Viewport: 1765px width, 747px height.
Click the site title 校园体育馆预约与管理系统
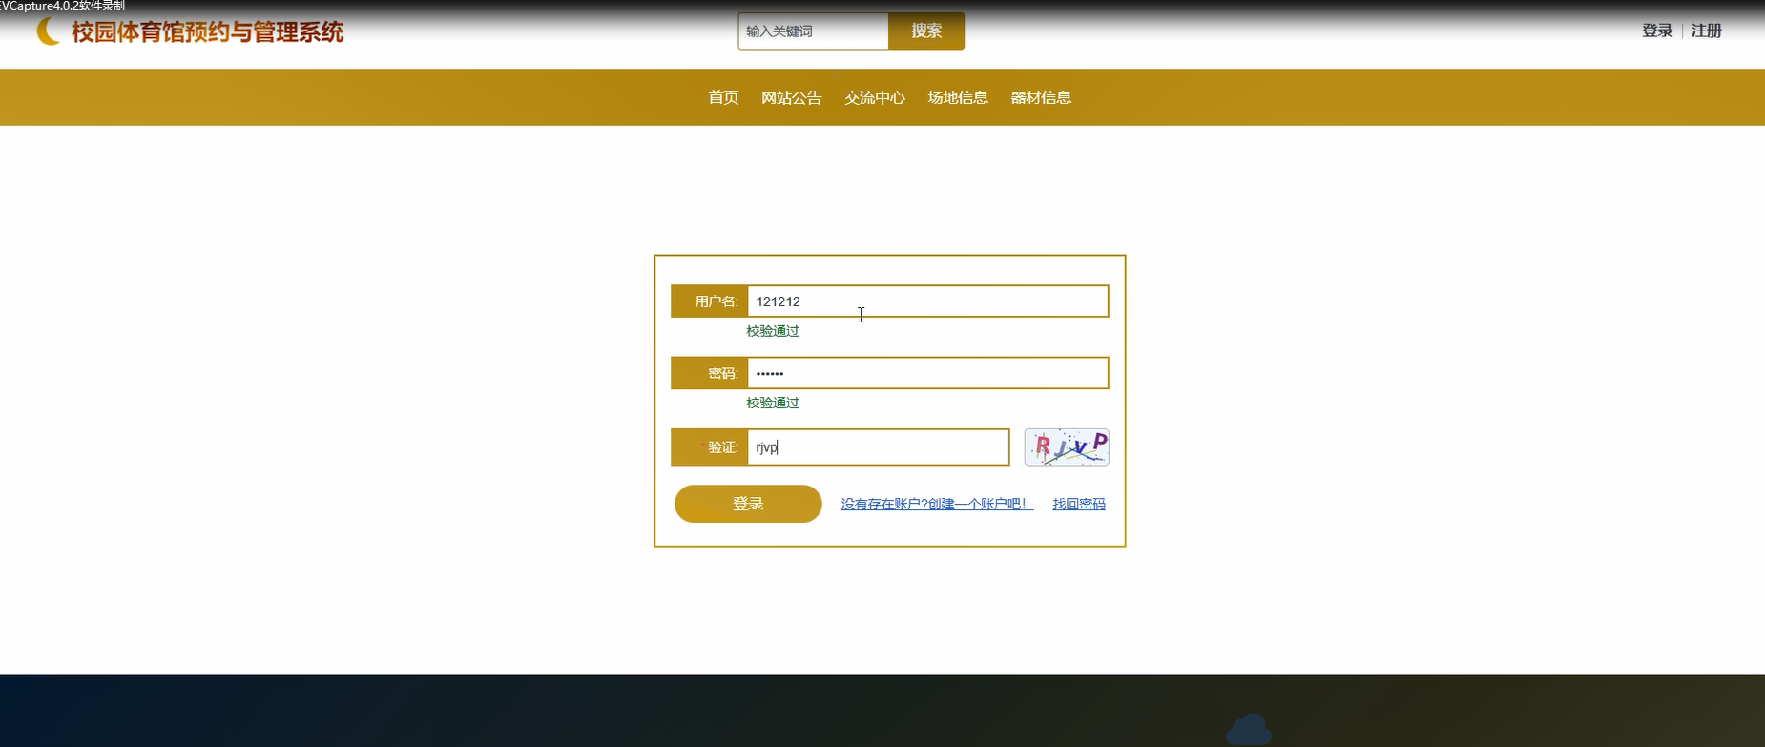tap(207, 32)
